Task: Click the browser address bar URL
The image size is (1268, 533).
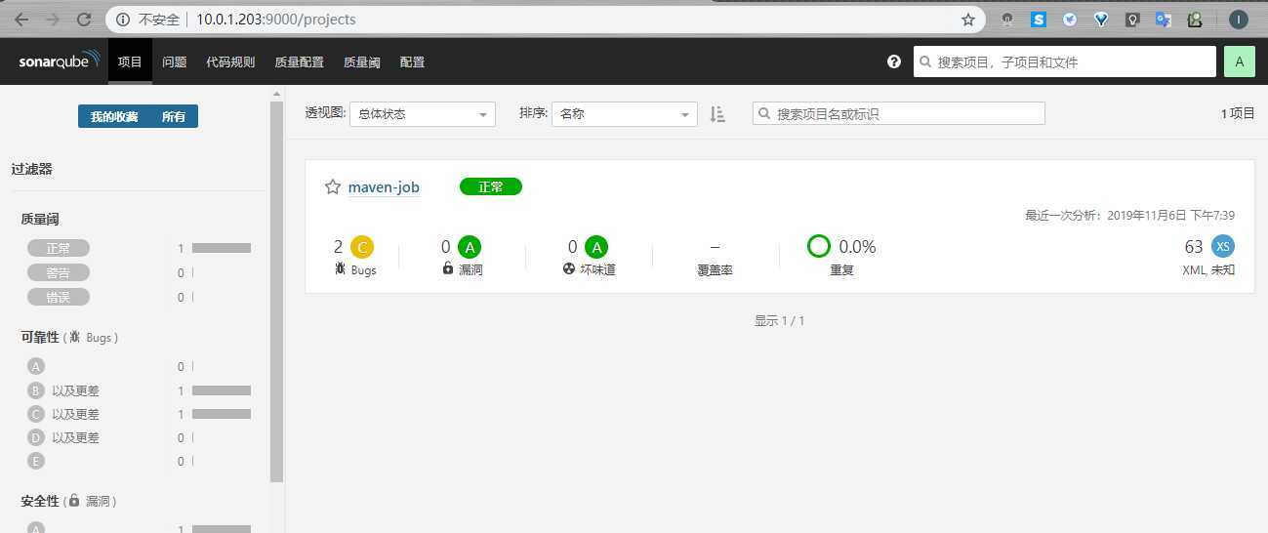Action: point(276,19)
